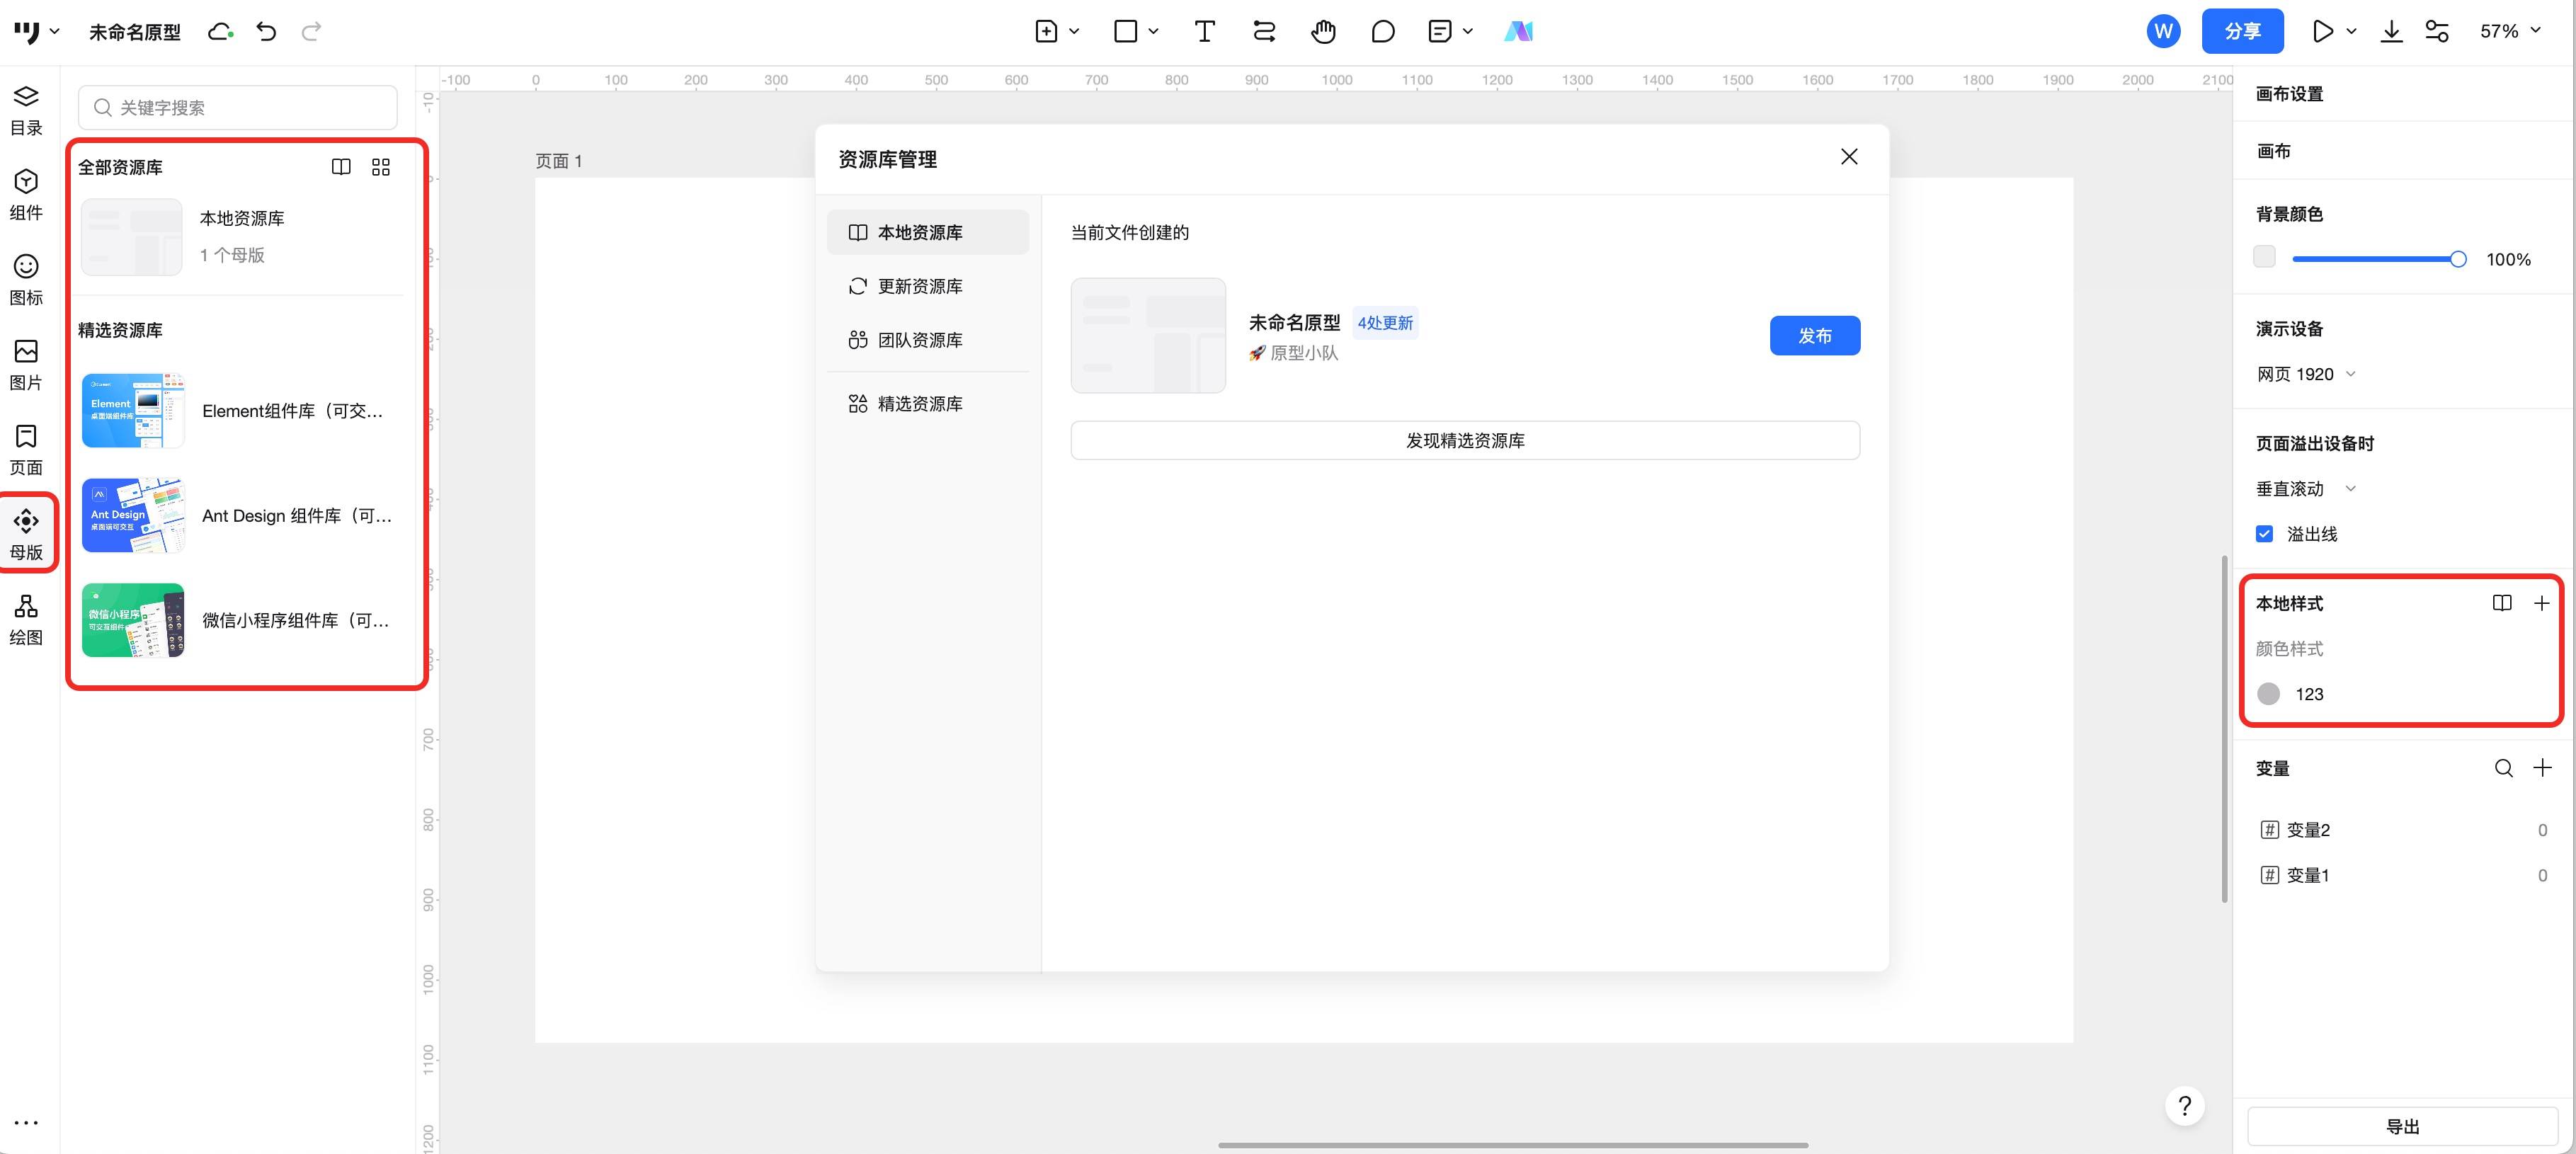Switch to 更新资源库 tab
Screen dimensions: 2576x1154
[x=927, y=286]
